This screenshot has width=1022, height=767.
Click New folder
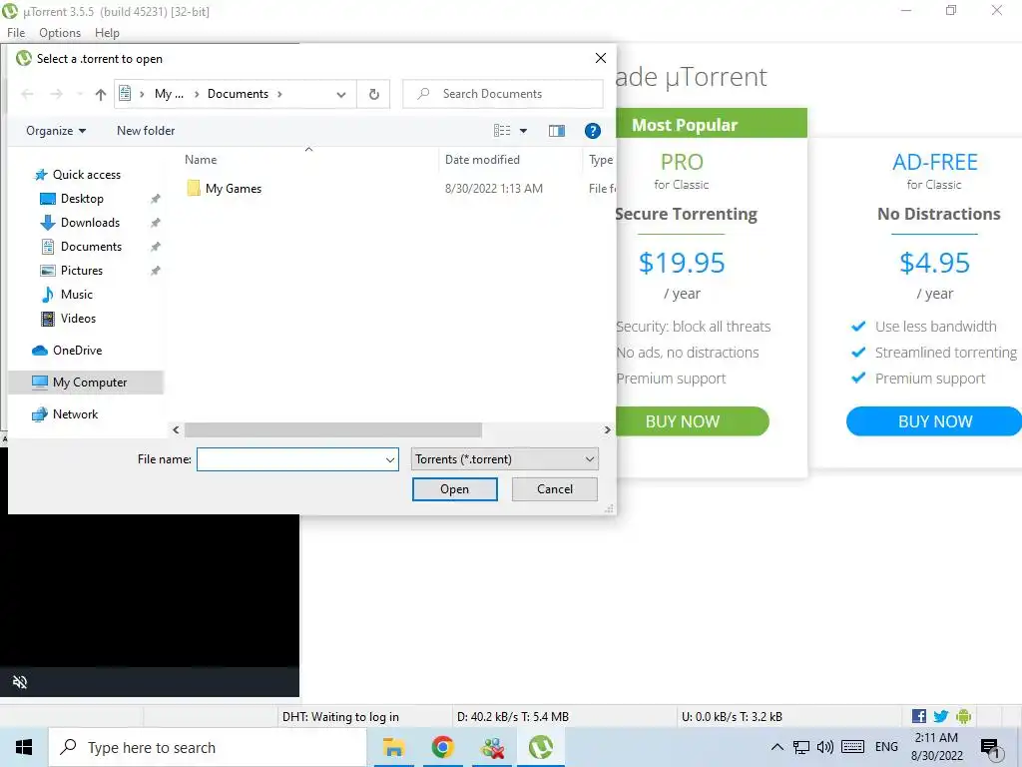[x=146, y=131]
